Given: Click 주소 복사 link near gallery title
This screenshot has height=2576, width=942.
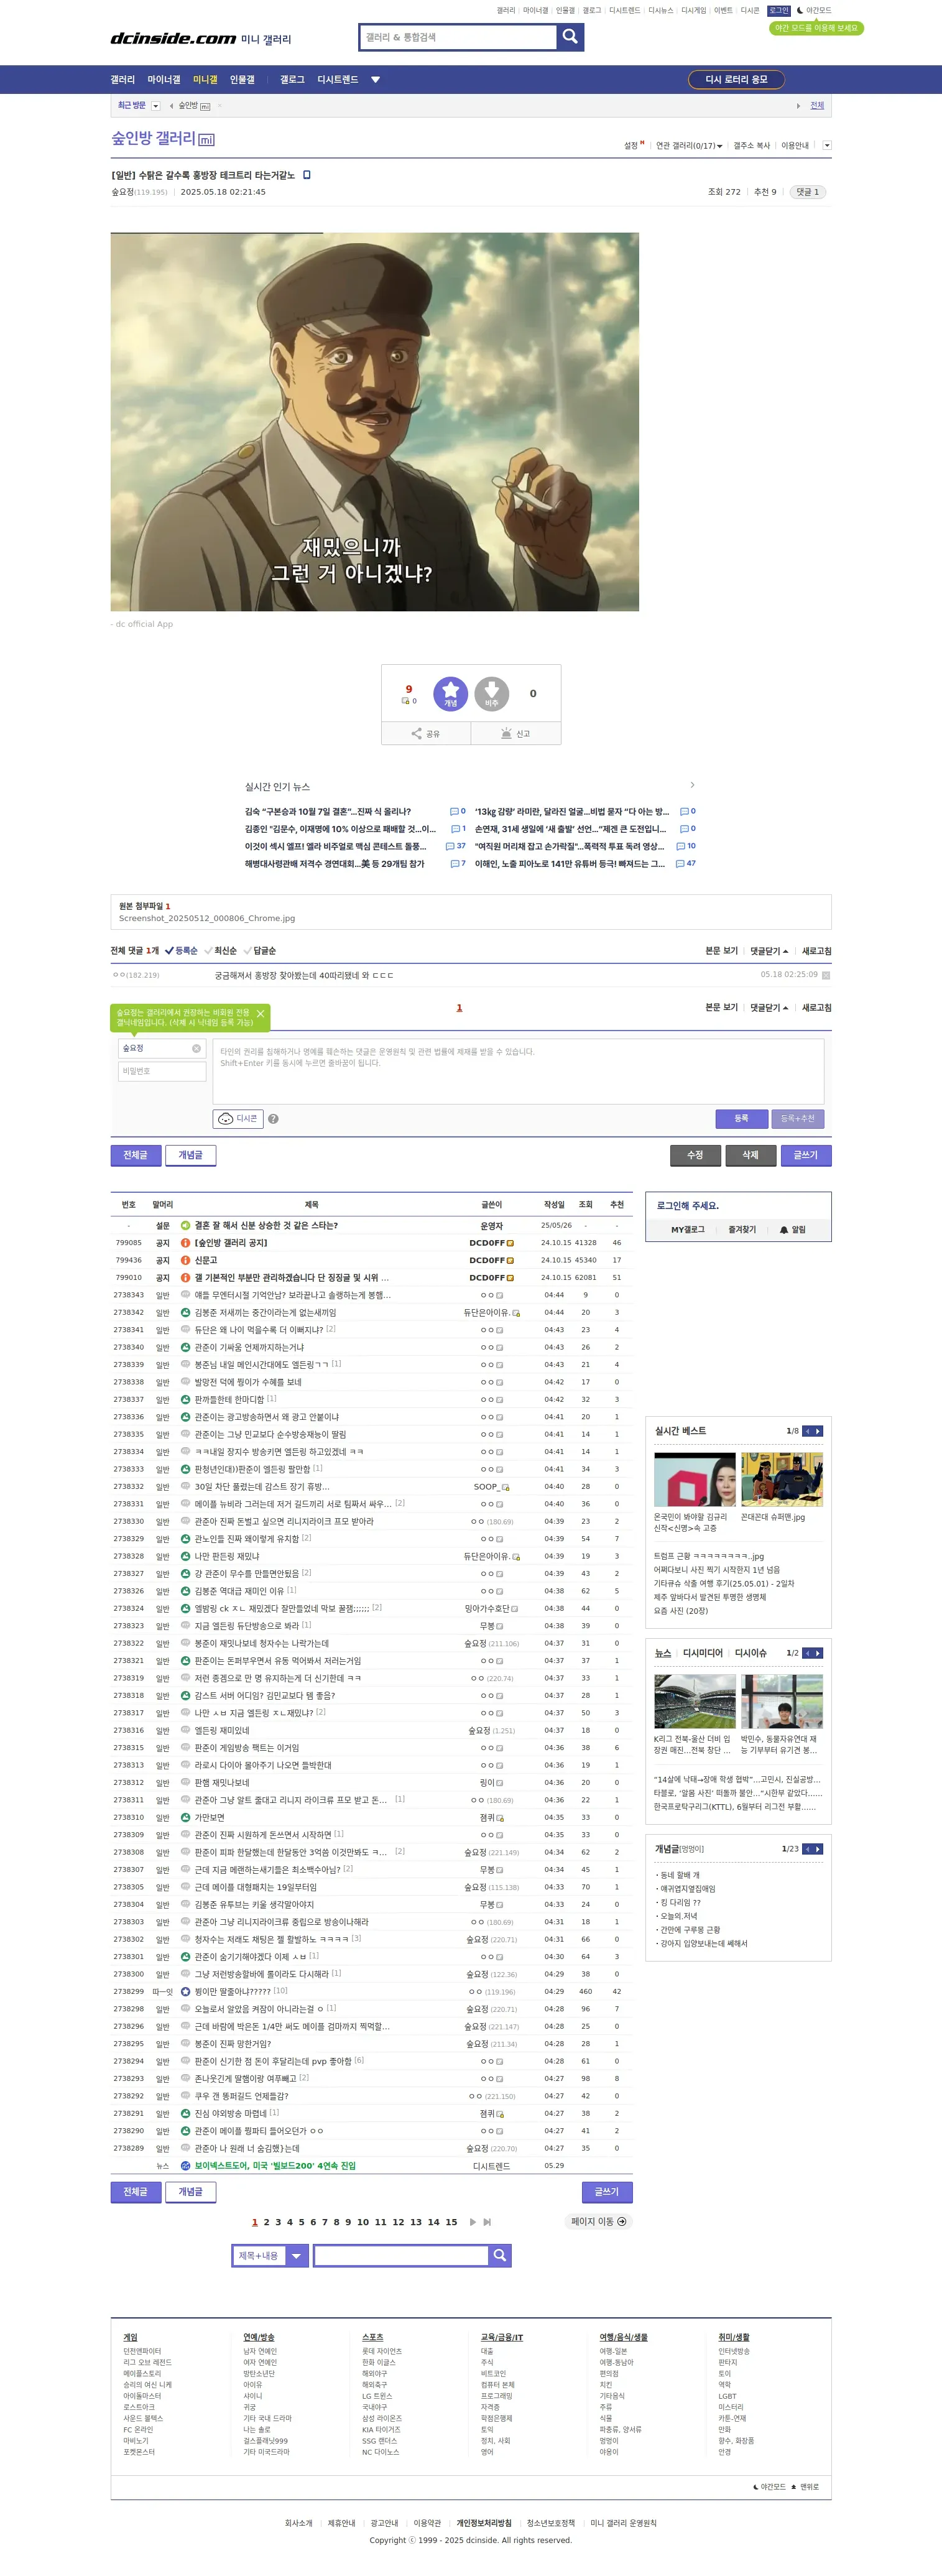Looking at the screenshot, I should click(x=752, y=146).
